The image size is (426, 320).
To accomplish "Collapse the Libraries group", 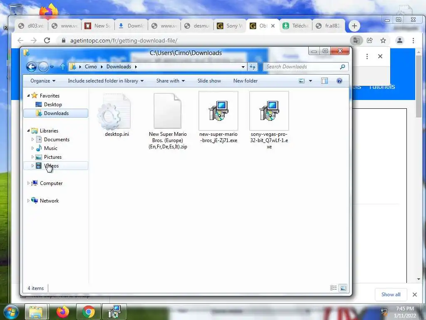I will coord(28,130).
